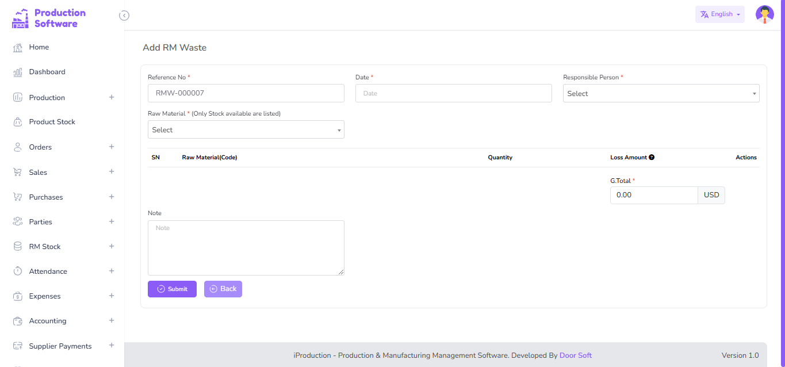The height and width of the screenshot is (367, 785).
Task: Open the Responsible Person dropdown
Action: (x=661, y=93)
